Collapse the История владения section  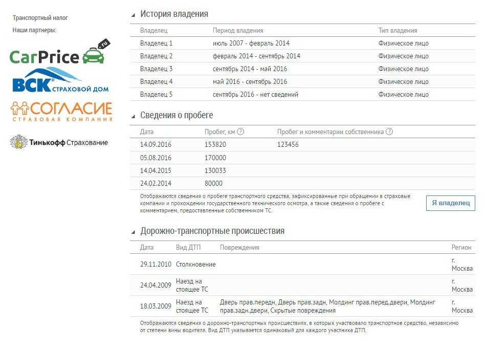click(134, 15)
